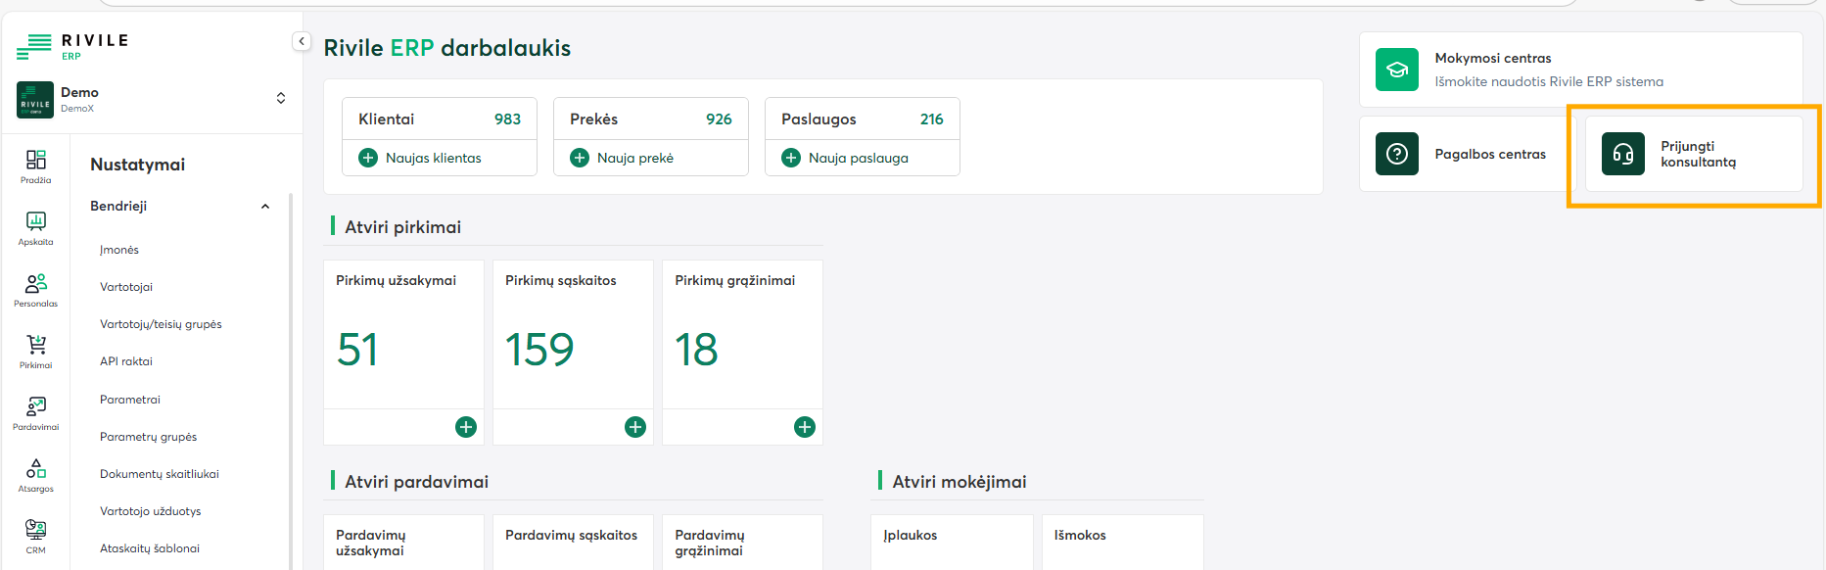The width and height of the screenshot is (1826, 570).
Task: Click Prijungti konsultantą card
Action: tap(1694, 154)
